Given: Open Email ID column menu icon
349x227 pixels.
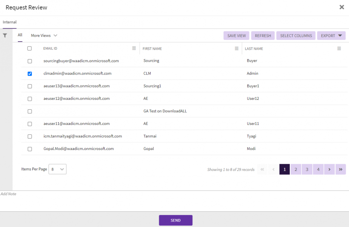Looking at the screenshot, I should click(134, 48).
